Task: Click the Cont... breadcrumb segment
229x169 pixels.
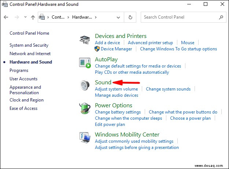Action: click(x=58, y=17)
